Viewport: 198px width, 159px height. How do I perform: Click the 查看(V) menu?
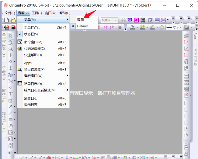pyautogui.click(x=23, y=13)
